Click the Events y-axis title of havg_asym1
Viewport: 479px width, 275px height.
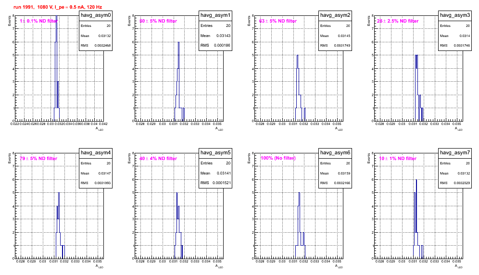[x=129, y=21]
